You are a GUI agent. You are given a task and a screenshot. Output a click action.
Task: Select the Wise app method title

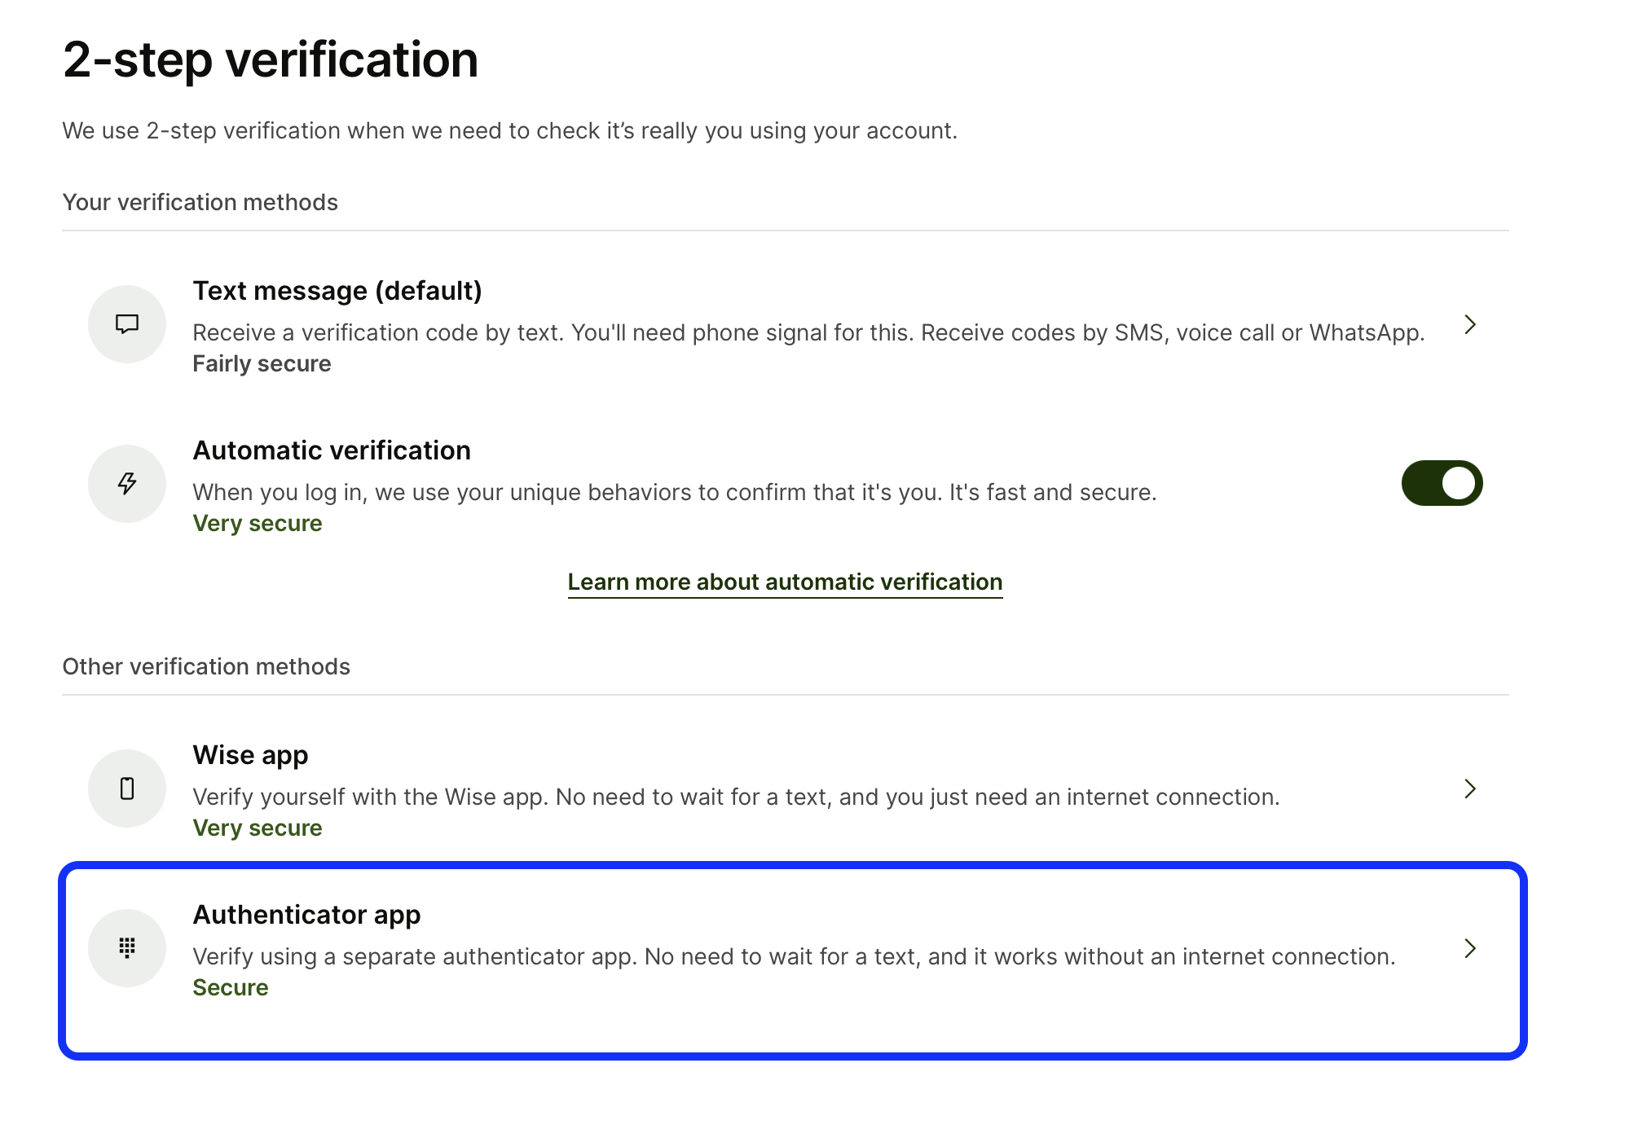(250, 755)
